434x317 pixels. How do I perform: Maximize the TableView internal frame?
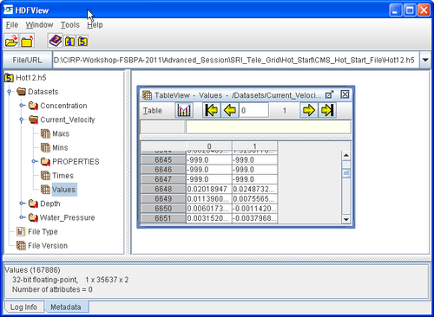[329, 94]
